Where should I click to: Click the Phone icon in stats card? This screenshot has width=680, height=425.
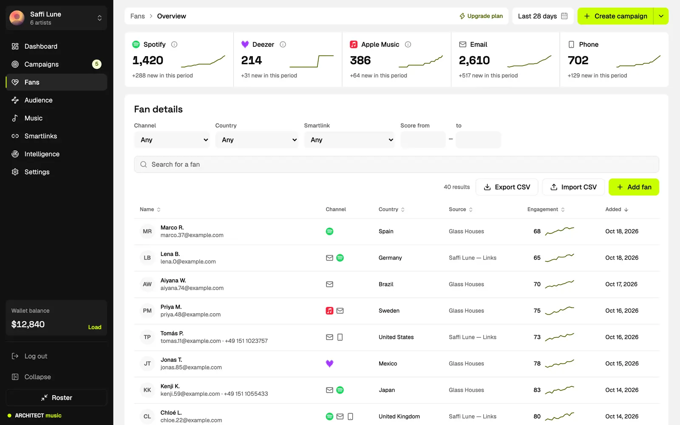[x=571, y=44]
